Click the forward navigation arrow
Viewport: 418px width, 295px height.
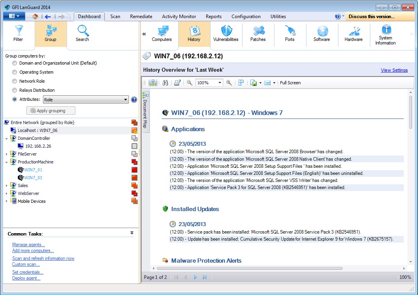click(61, 17)
